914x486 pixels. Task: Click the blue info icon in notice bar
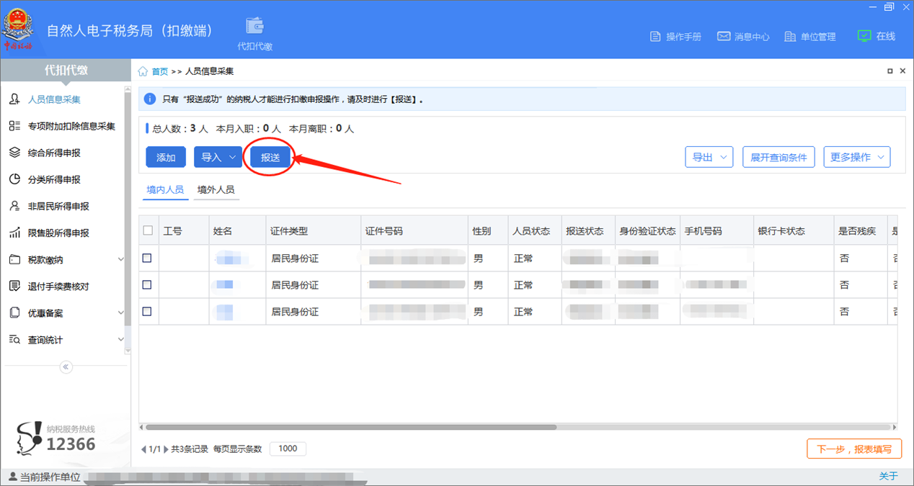(x=150, y=99)
